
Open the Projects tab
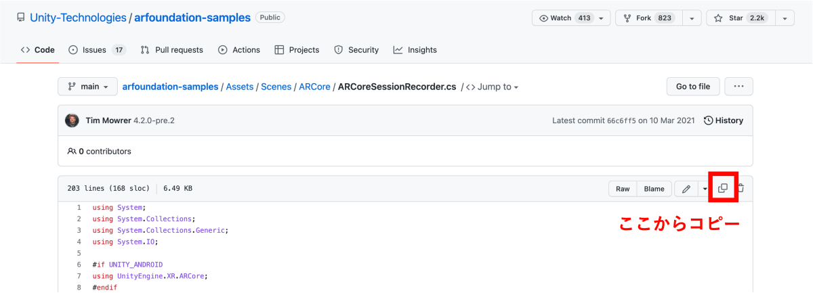click(x=297, y=50)
